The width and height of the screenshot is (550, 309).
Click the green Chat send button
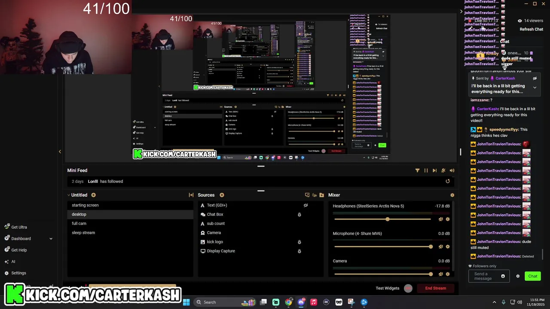[533, 276]
